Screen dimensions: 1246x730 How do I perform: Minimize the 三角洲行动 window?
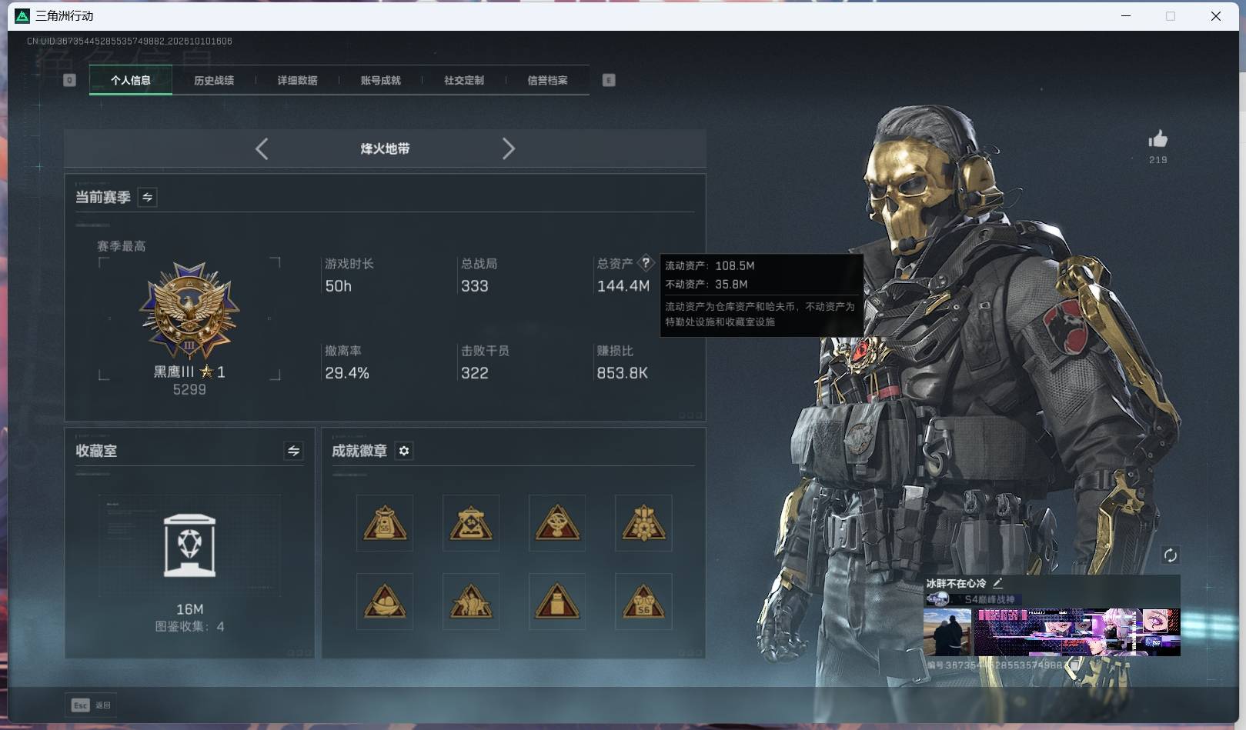tap(1126, 15)
